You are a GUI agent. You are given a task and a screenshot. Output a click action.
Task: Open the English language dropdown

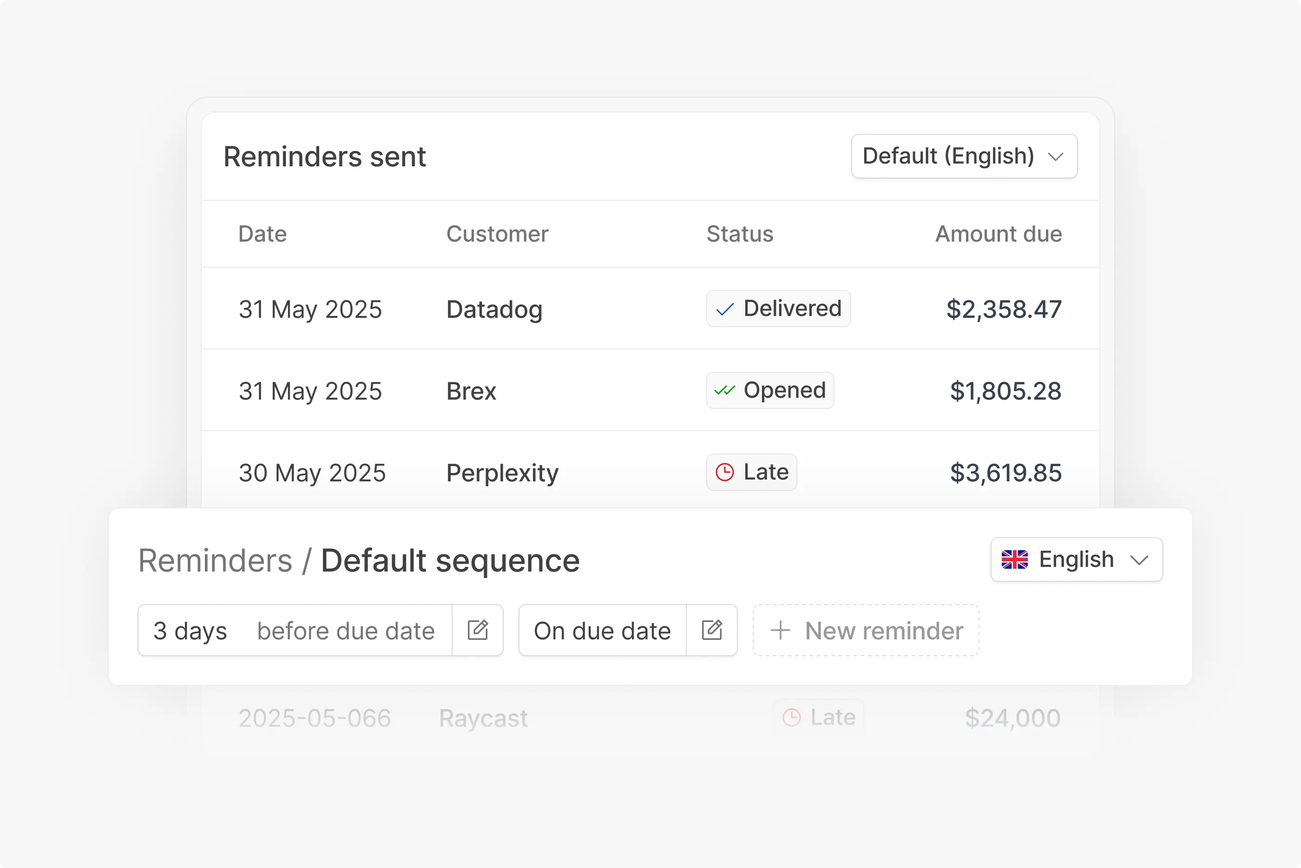pos(1076,559)
